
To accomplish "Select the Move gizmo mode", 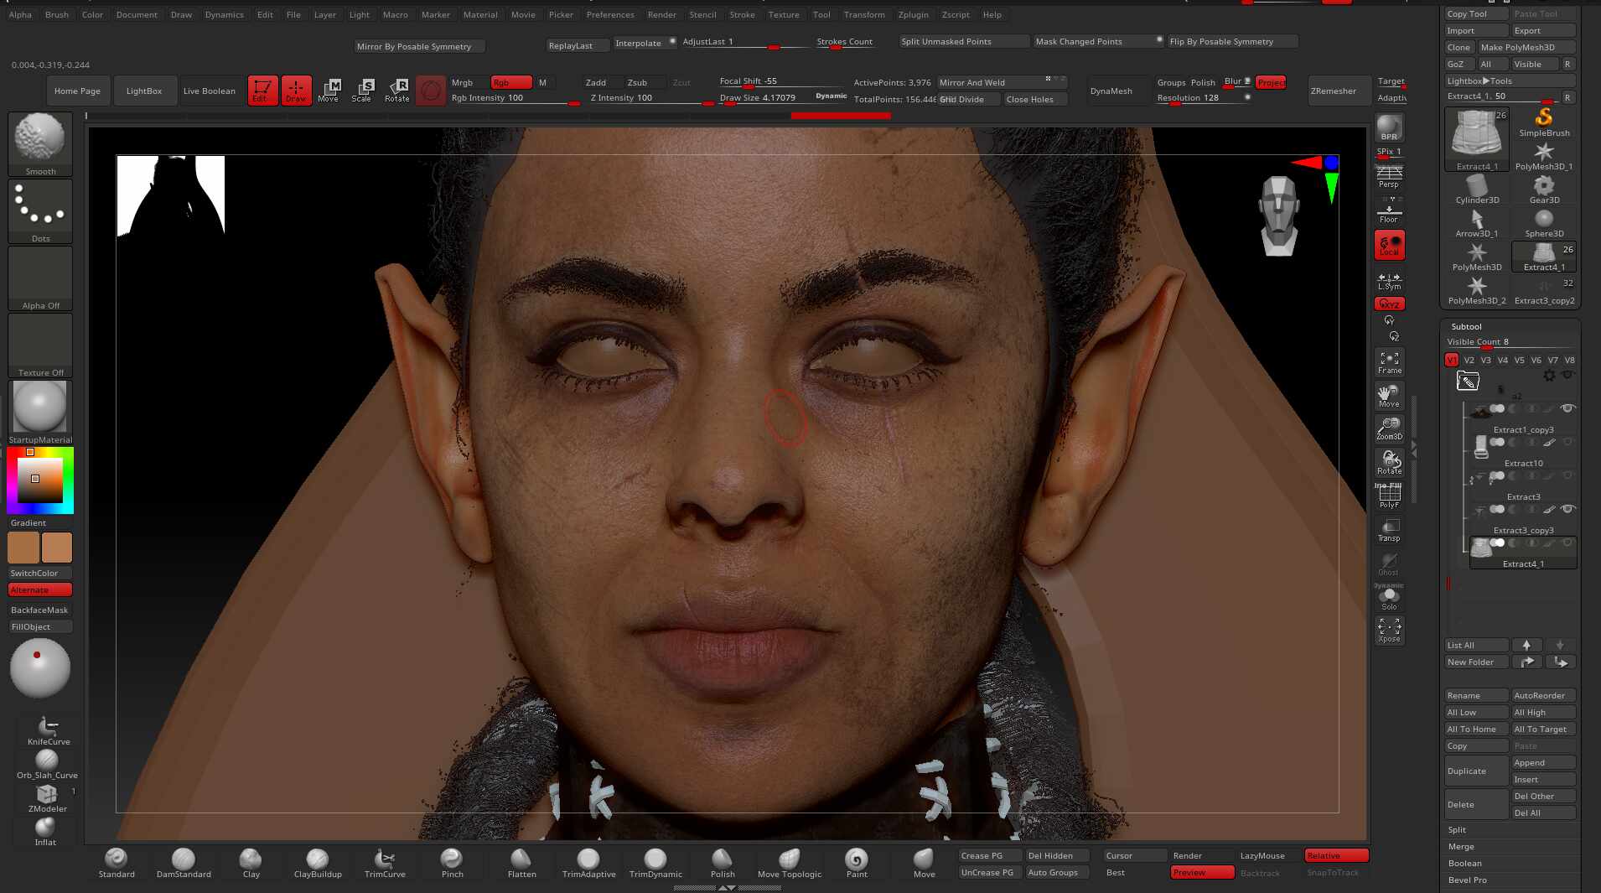I will coord(329,91).
